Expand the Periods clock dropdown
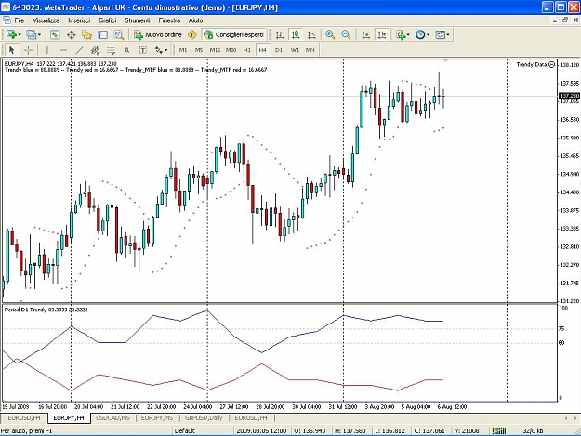The width and height of the screenshot is (581, 436). [428, 34]
